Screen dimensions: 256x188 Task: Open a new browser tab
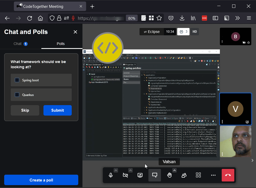pos(92,6)
